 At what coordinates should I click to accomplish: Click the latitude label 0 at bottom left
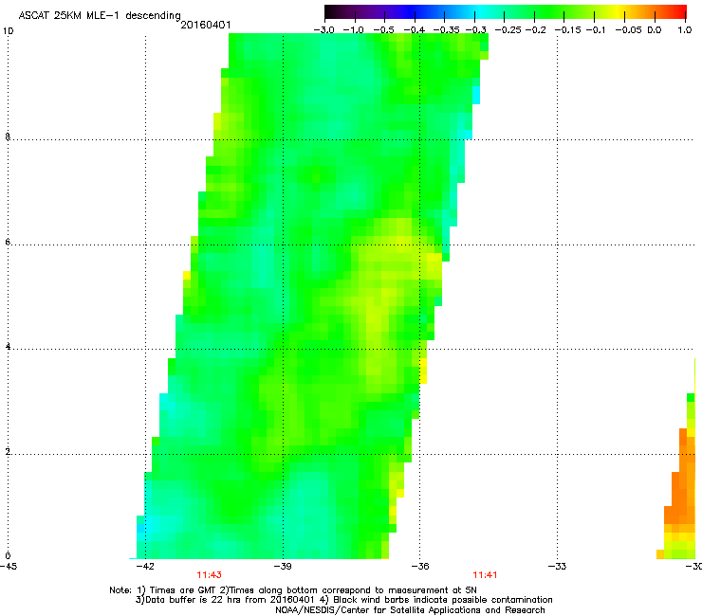click(x=8, y=556)
